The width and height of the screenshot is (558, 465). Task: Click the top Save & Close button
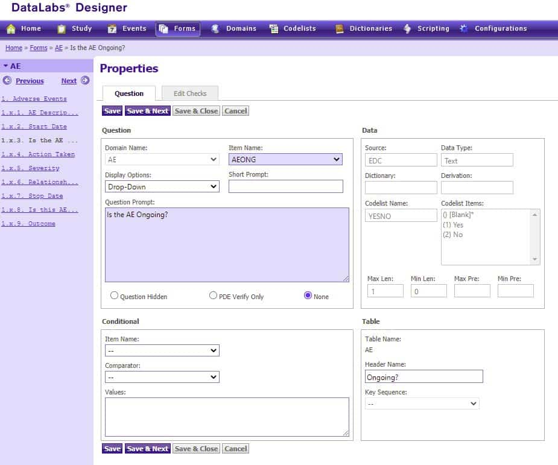[x=196, y=111]
